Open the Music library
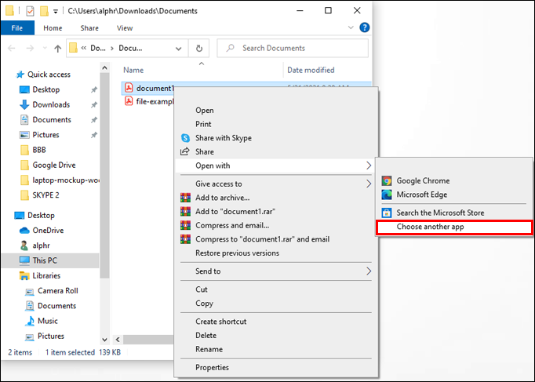535x382 pixels. [48, 321]
